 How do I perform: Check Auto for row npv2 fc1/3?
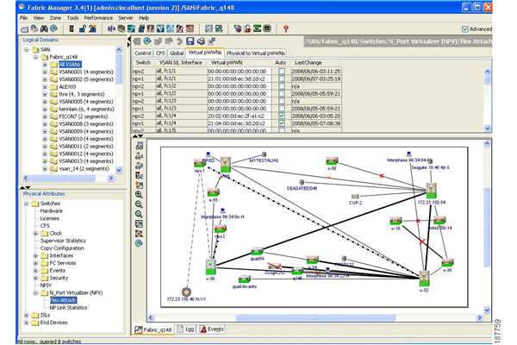coord(281,101)
